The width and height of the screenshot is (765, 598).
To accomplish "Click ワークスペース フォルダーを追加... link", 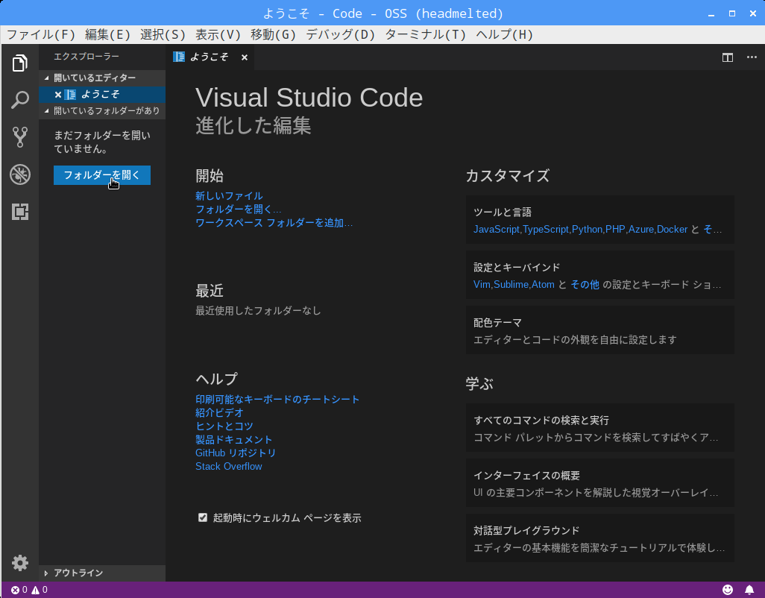I will 274,223.
